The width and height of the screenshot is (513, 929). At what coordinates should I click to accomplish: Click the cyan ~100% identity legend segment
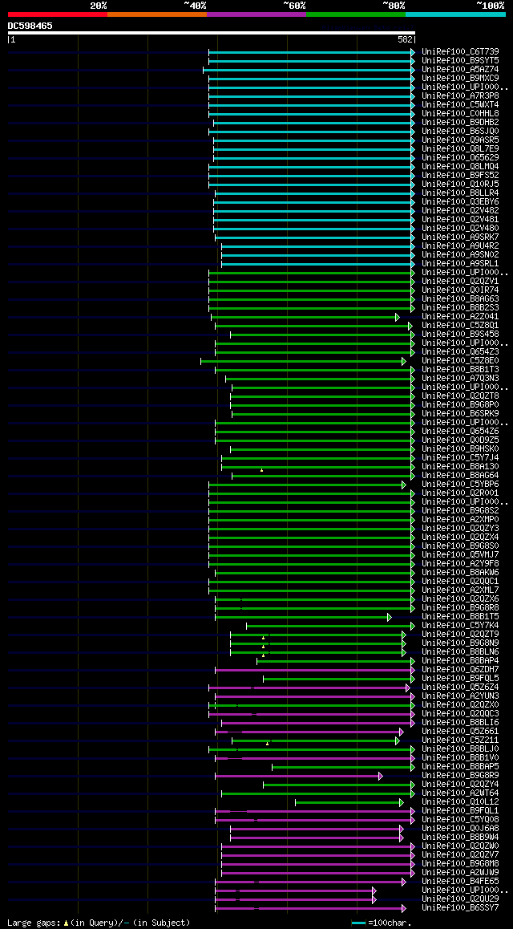pos(455,14)
